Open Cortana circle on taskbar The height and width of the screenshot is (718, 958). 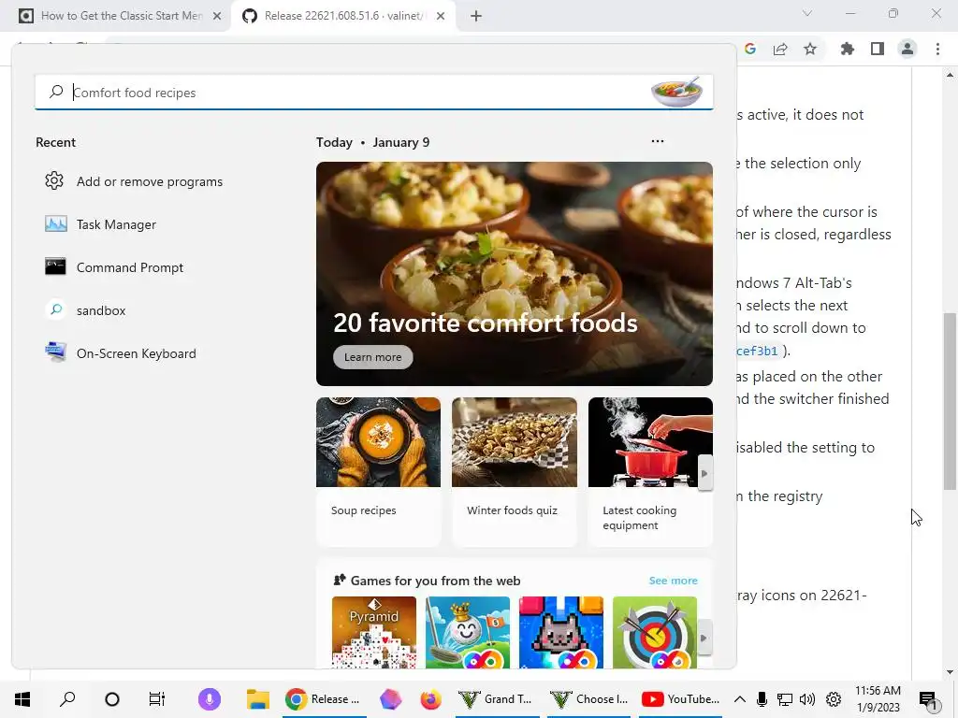tap(112, 699)
